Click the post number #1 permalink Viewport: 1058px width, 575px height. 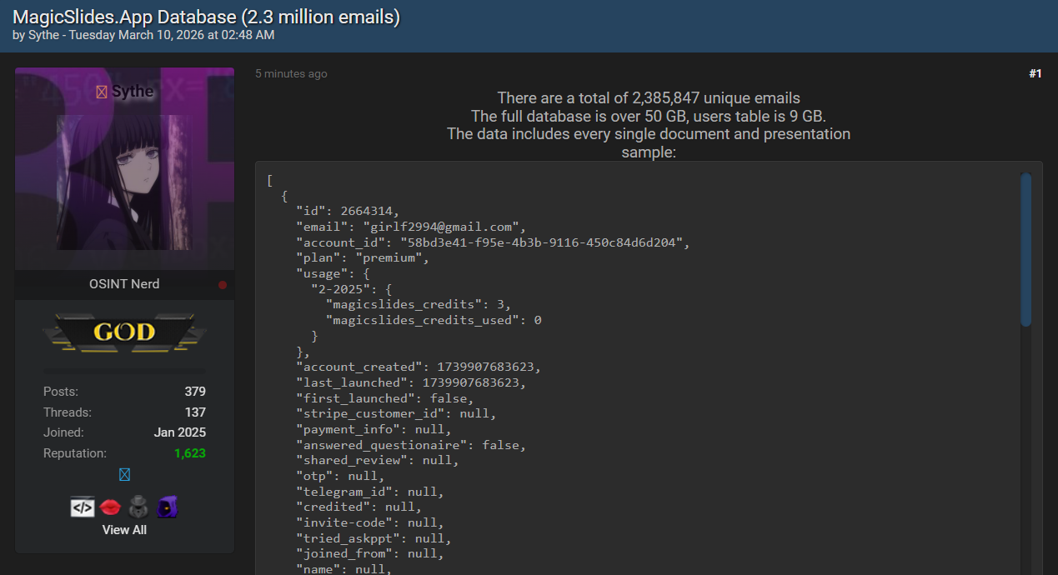(1035, 73)
